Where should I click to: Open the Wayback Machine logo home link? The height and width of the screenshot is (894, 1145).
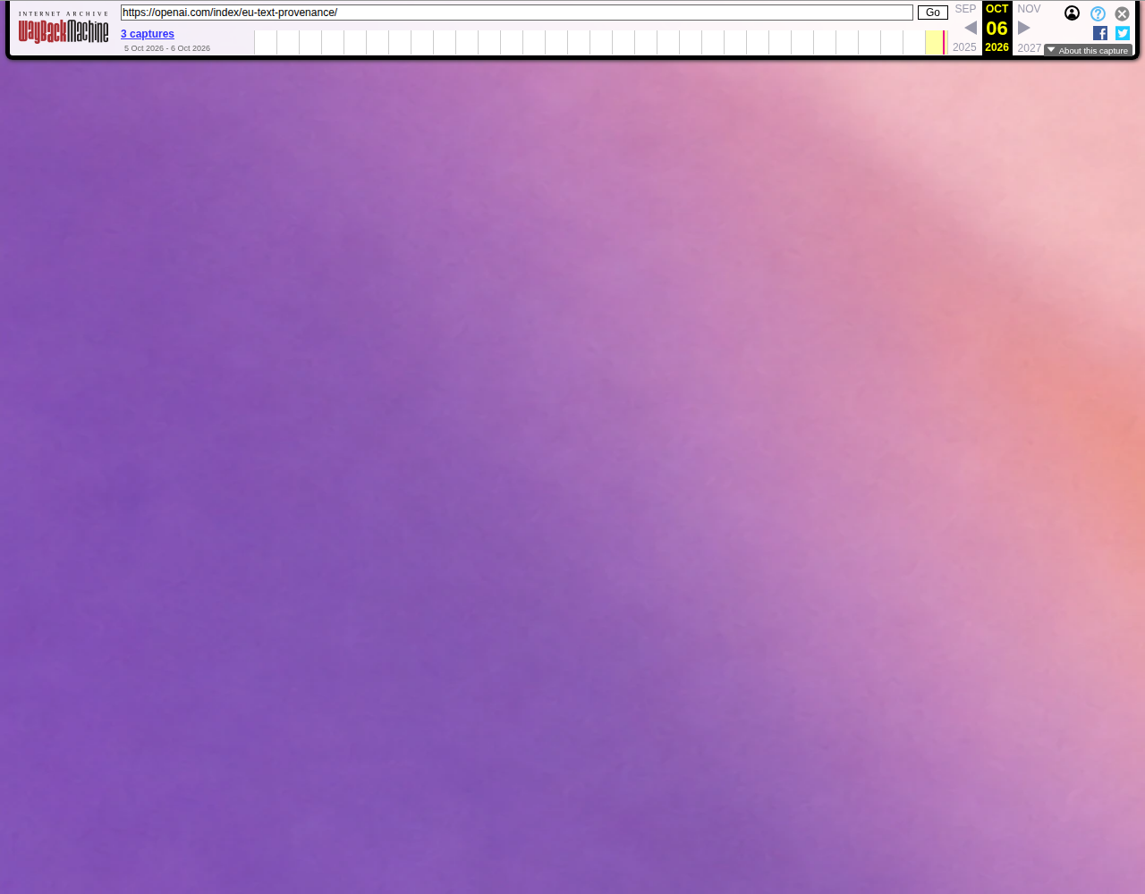pyautogui.click(x=64, y=28)
